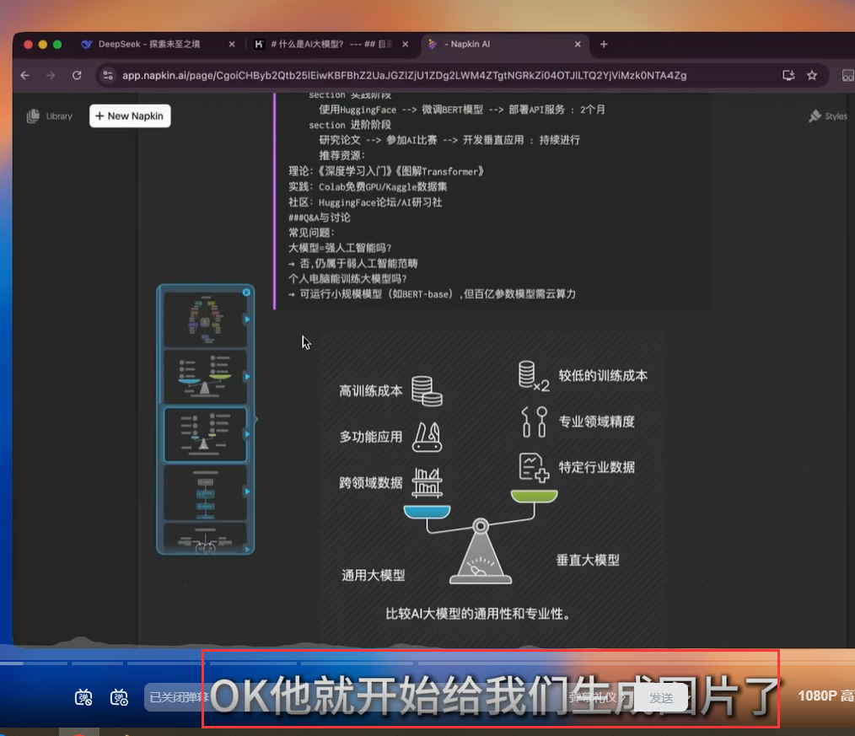Click the green scale pan
855x736 pixels.
534,496
